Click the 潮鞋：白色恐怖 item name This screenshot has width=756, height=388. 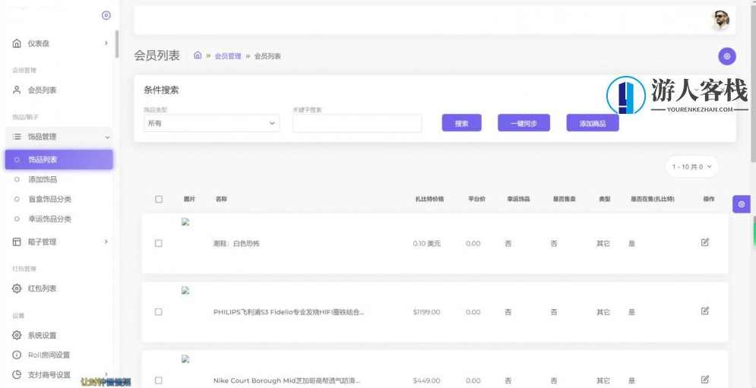(x=236, y=244)
